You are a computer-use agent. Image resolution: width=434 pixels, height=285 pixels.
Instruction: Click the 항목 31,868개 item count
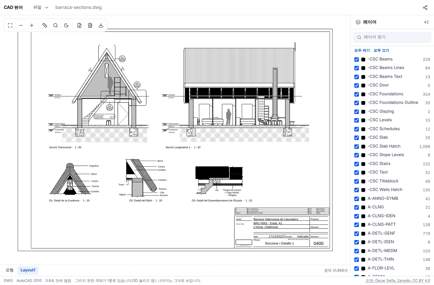tap(336, 270)
